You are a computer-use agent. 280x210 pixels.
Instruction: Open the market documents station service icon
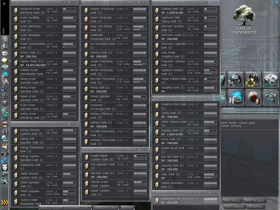(271, 80)
